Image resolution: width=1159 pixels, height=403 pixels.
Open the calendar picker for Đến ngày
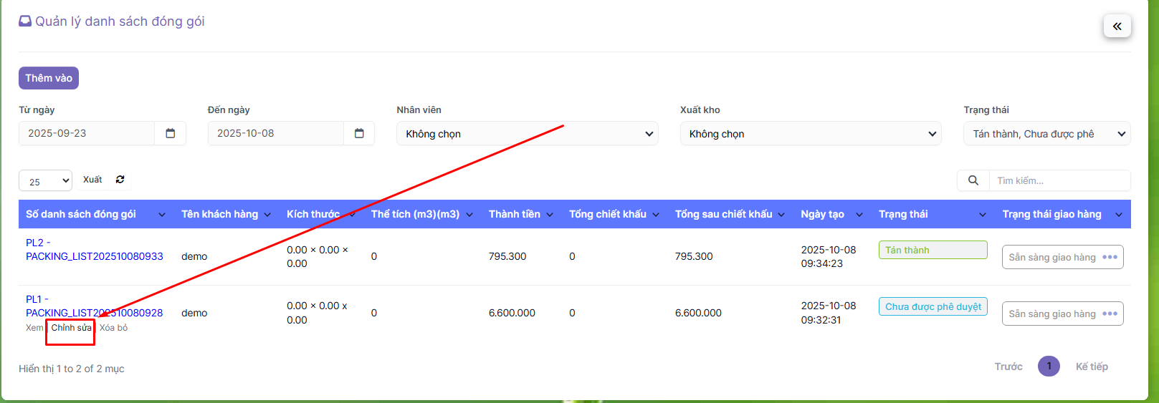pyautogui.click(x=359, y=133)
